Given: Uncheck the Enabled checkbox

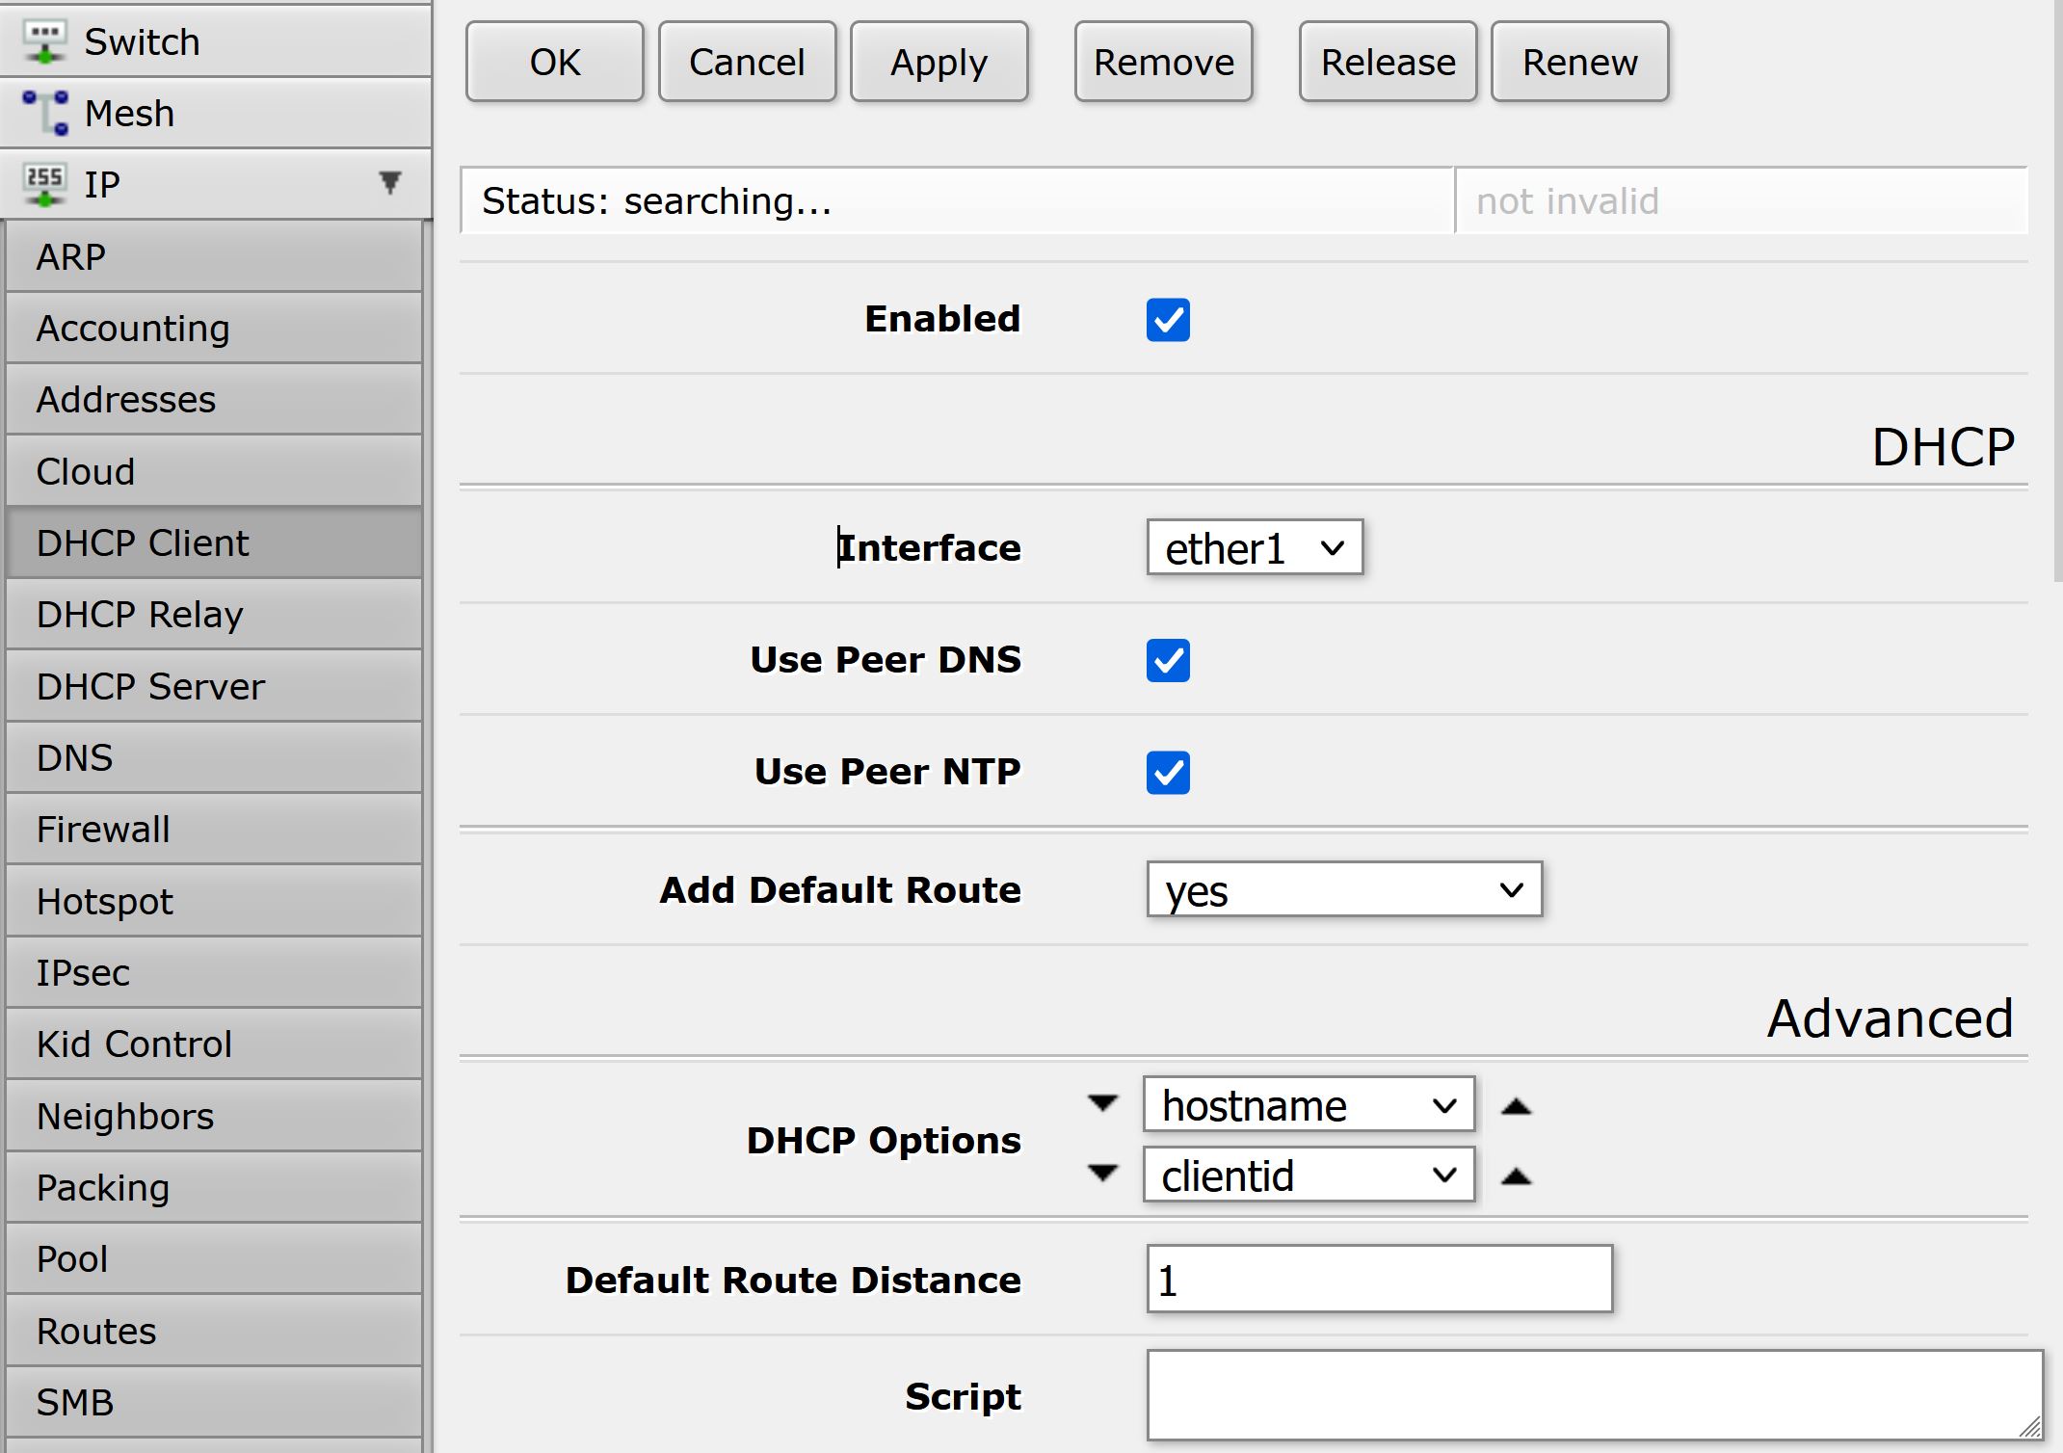Looking at the screenshot, I should [x=1167, y=320].
